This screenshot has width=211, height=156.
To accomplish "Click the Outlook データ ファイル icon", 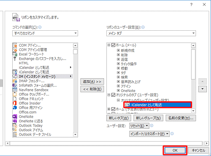I will click(x=15, y=135).
